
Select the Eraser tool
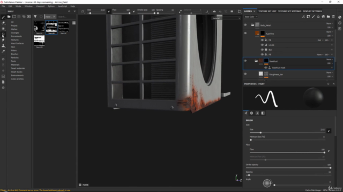3,23
